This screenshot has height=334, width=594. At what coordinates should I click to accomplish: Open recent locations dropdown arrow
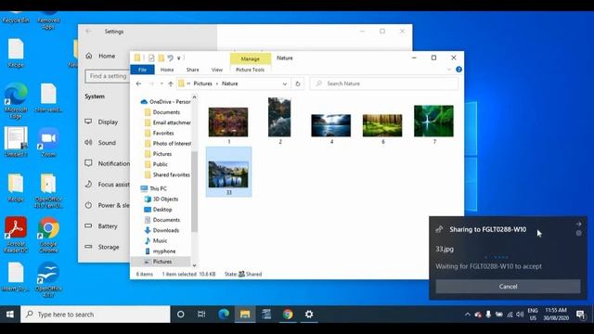click(161, 83)
